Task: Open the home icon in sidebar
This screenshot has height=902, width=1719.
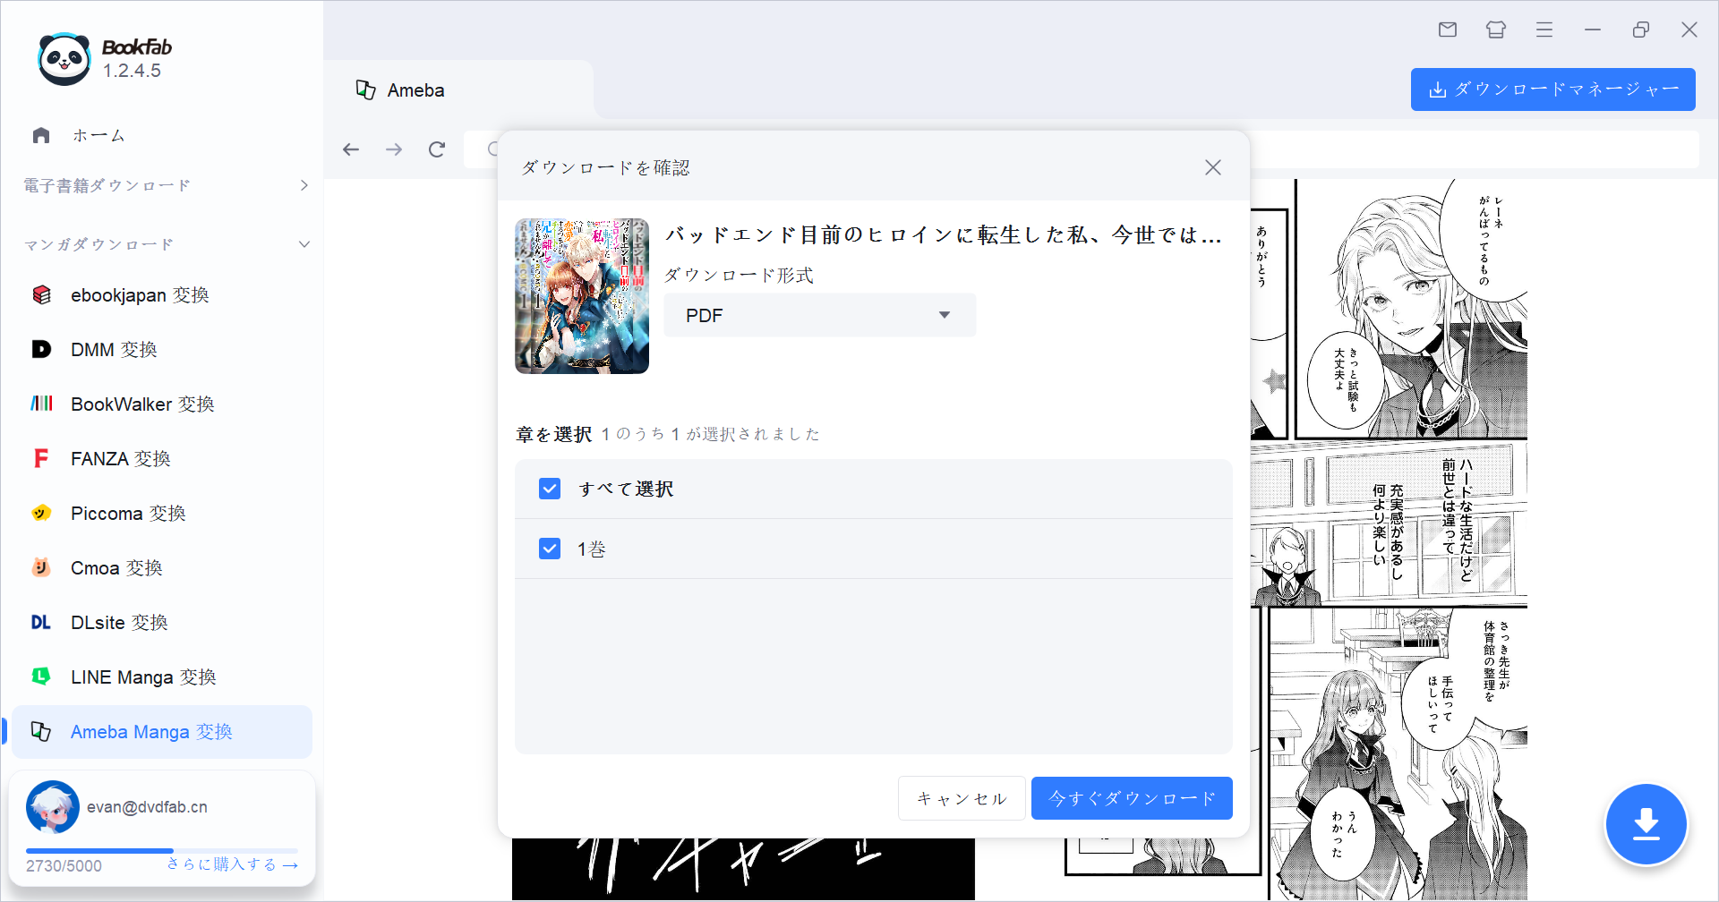Action: 41,135
